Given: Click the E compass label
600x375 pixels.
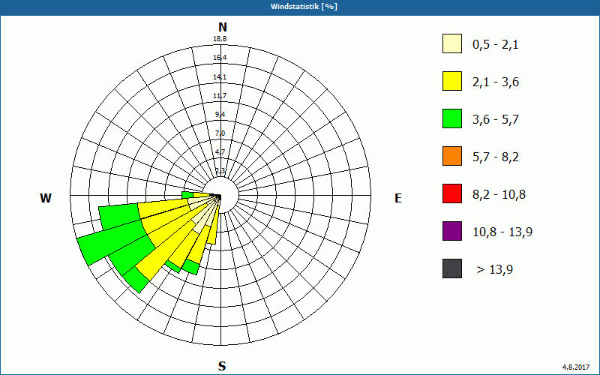Looking at the screenshot, I should (398, 198).
